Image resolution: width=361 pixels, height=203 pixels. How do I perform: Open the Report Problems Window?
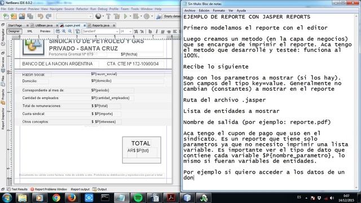(x=49, y=189)
